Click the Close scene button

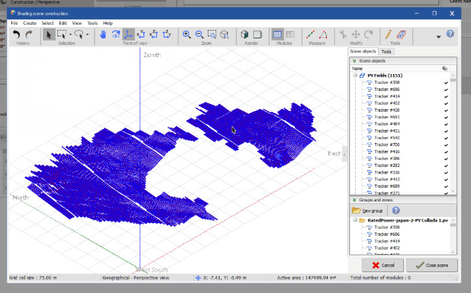431,265
